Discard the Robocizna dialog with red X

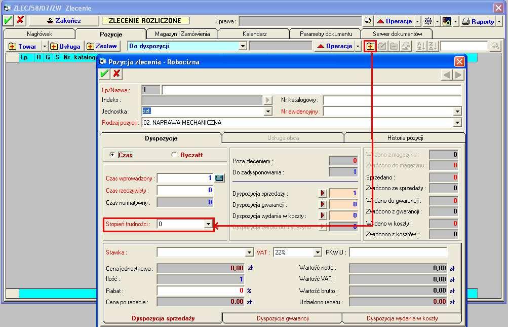tap(116, 74)
